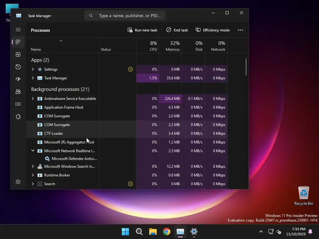Viewport: 319px width, 239px height.
Task: Click the 12.2 MB memory cell
Action: coord(170,166)
